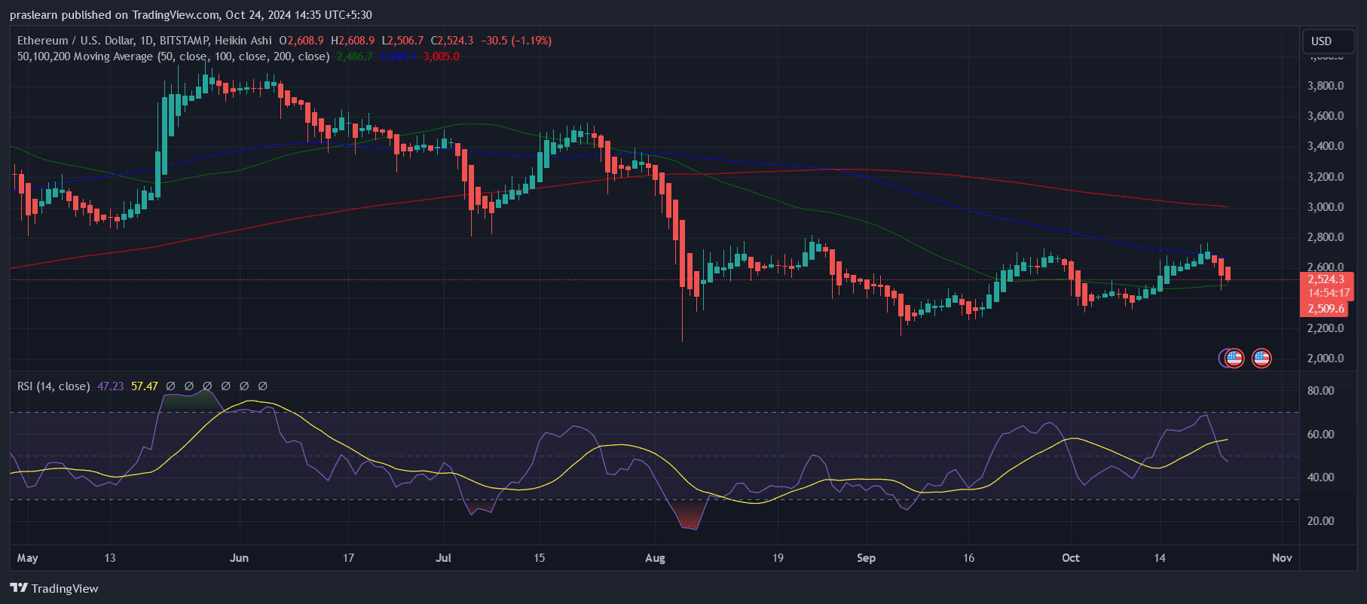This screenshot has height=604, width=1367.
Task: Click the Jul label on the time axis
Action: [443, 558]
